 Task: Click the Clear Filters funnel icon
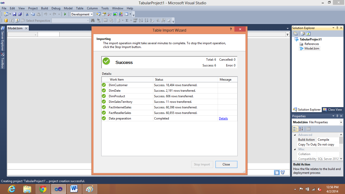point(158,20)
